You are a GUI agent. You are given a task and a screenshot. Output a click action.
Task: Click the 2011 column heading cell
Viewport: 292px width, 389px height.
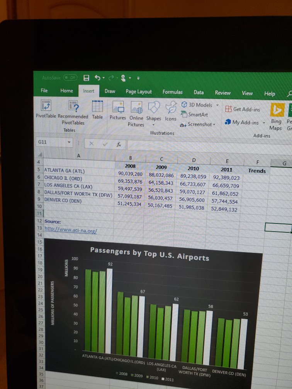226,169
